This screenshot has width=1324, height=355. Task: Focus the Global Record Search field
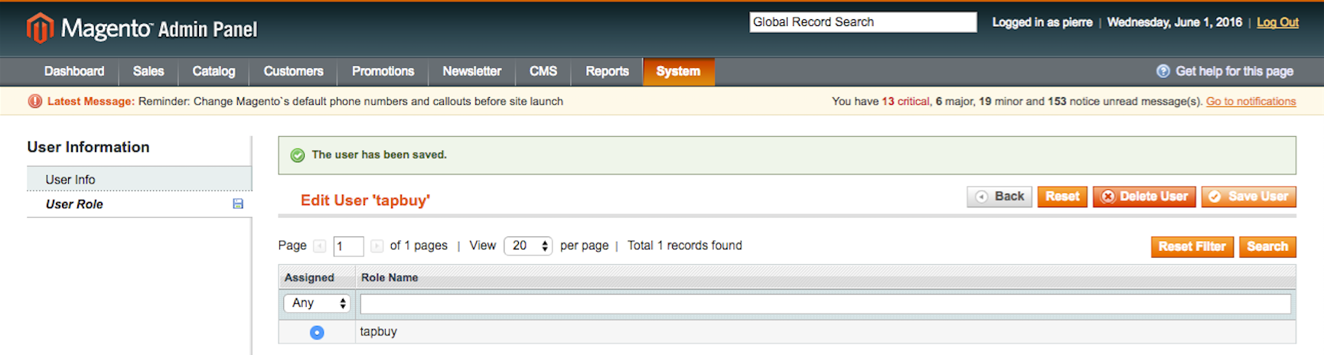pos(863,22)
